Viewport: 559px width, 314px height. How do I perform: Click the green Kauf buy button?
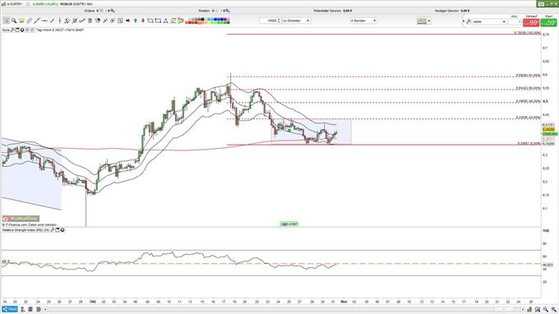coord(548,23)
